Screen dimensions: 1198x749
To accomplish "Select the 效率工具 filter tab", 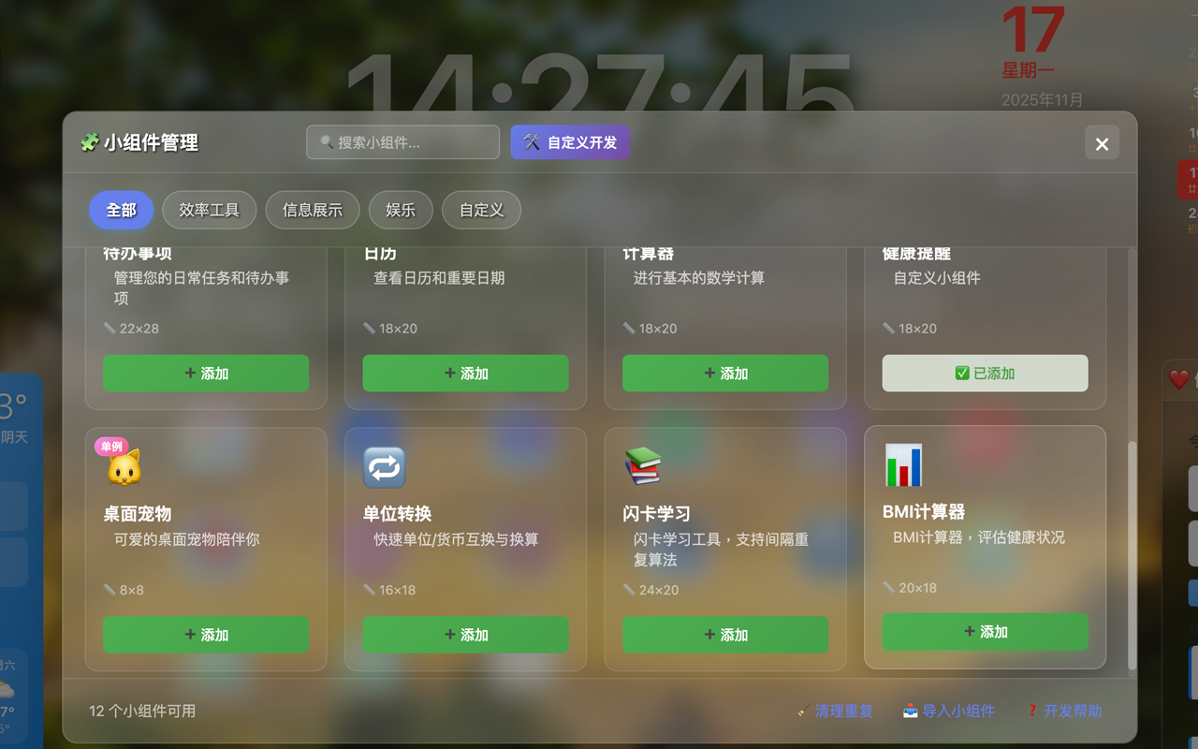I will coord(209,210).
